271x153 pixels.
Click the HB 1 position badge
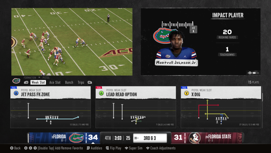(193, 30)
